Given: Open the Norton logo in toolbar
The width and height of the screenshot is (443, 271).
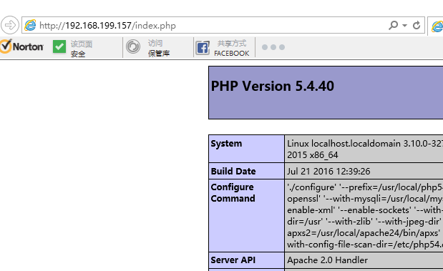Looking at the screenshot, I should coord(21,46).
